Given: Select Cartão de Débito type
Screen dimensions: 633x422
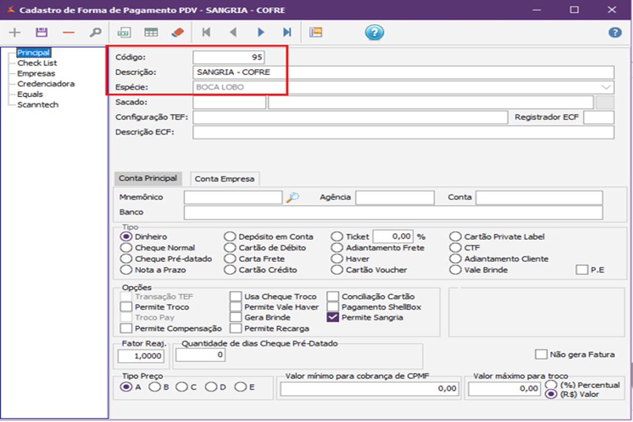Looking at the screenshot, I should (x=230, y=248).
